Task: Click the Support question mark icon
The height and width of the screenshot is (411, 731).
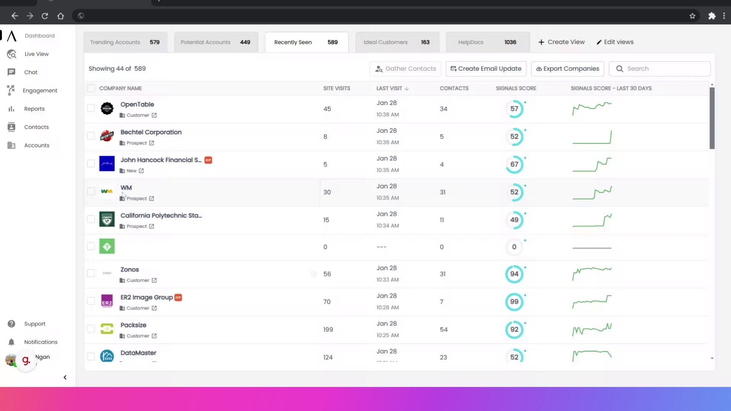Action: [x=11, y=323]
